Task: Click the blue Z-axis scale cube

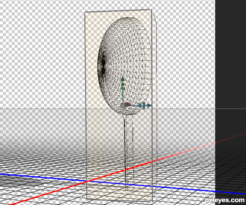Action: click(140, 106)
